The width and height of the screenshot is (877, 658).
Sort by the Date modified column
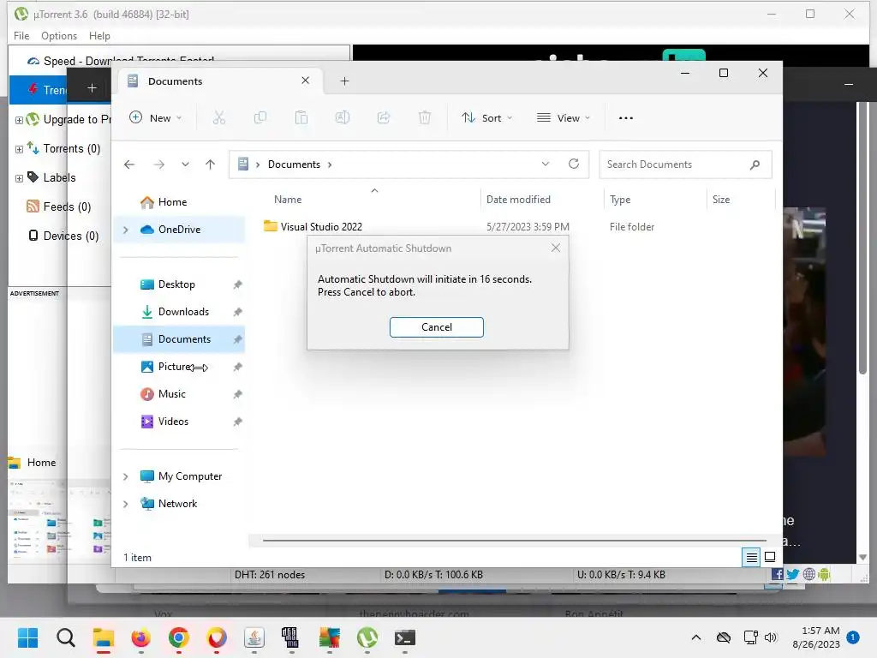coord(518,199)
